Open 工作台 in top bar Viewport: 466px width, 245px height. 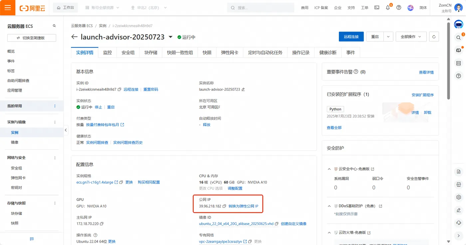(65, 8)
